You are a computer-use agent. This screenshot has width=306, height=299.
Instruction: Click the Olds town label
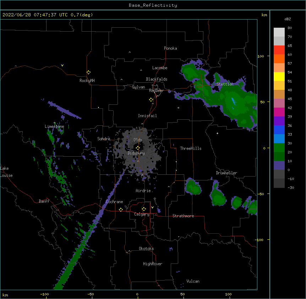(138, 140)
